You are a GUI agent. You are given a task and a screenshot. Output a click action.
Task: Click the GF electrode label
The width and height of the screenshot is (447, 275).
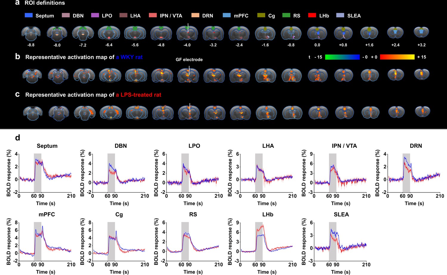[189, 60]
